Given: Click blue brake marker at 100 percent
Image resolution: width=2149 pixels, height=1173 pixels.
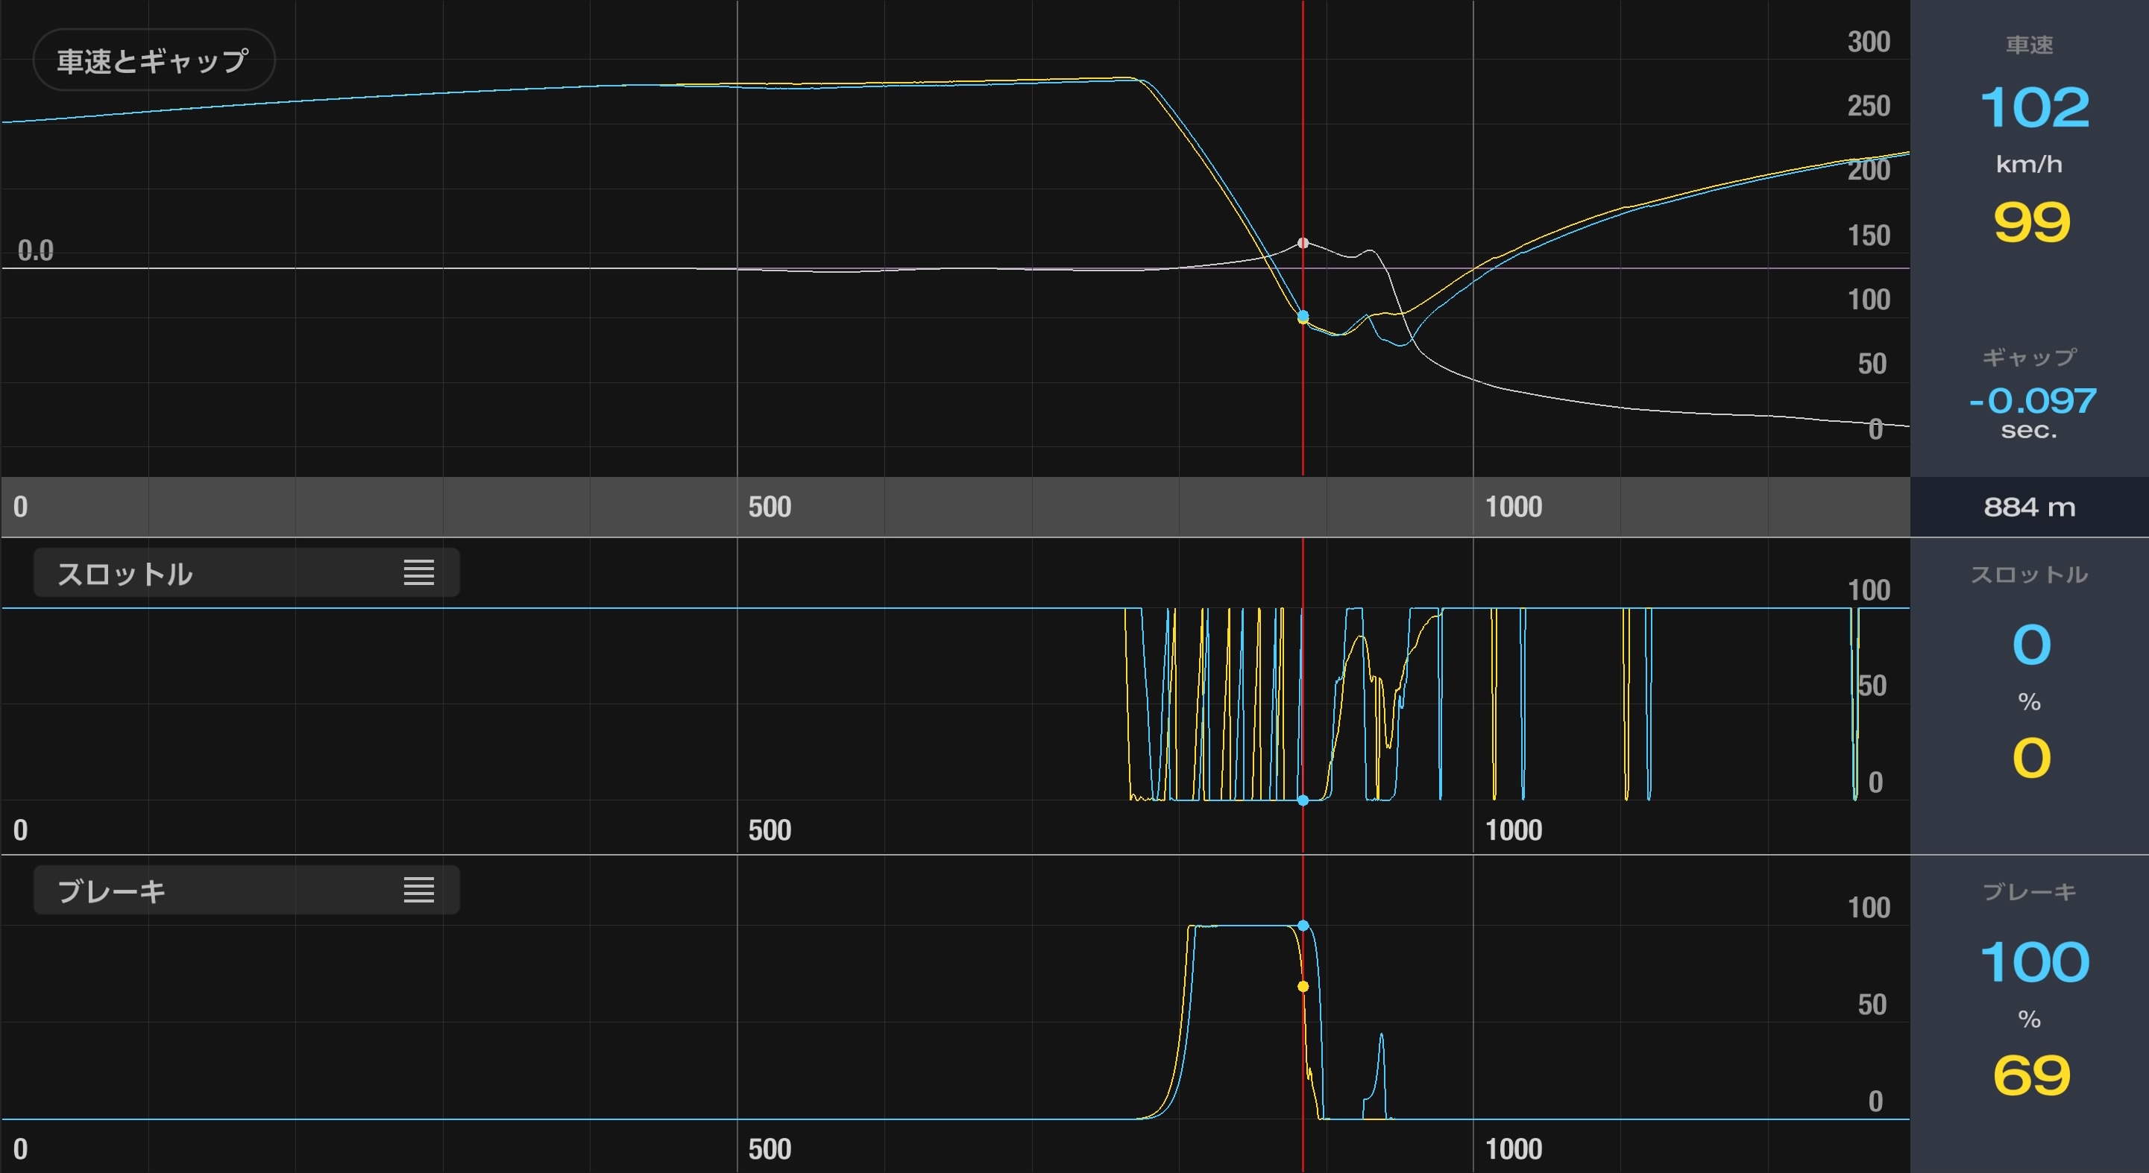Looking at the screenshot, I should pos(1303,926).
